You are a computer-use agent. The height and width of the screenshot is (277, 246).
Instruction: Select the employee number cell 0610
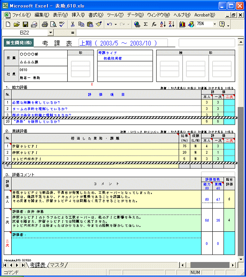(43, 70)
